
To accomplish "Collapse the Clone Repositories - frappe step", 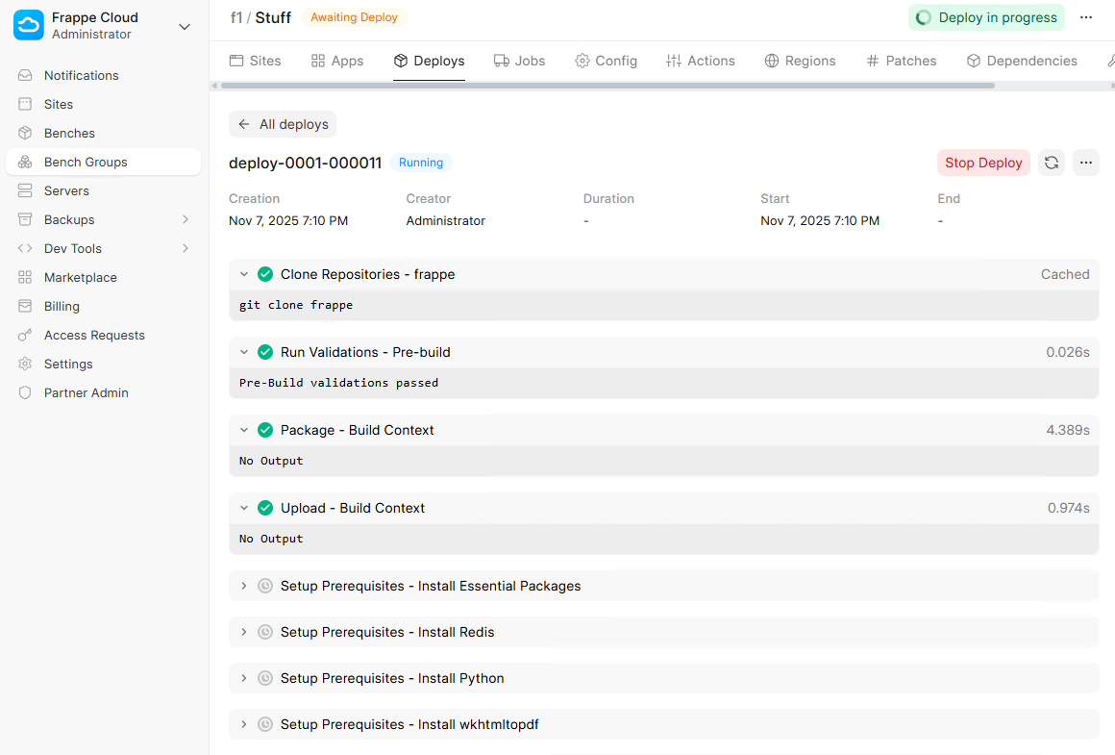I will [244, 274].
